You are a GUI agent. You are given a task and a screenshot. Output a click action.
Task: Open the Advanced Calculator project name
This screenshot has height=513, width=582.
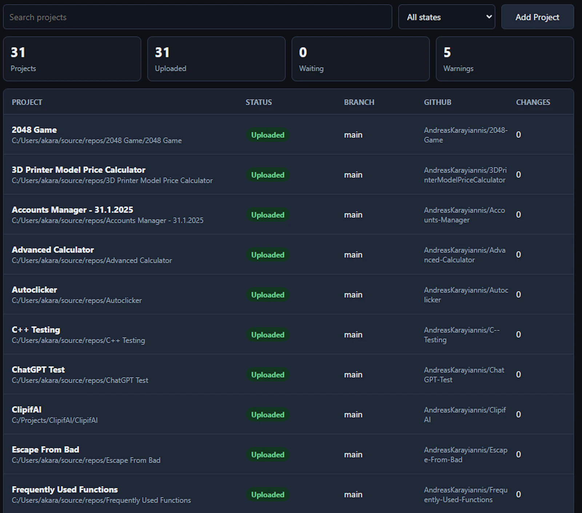tap(53, 250)
